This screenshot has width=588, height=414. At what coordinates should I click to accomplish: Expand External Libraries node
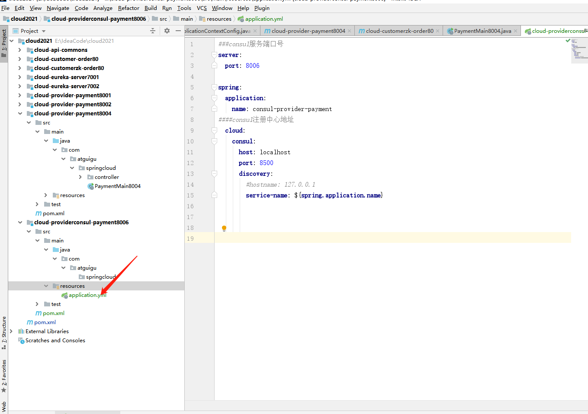[x=11, y=331]
